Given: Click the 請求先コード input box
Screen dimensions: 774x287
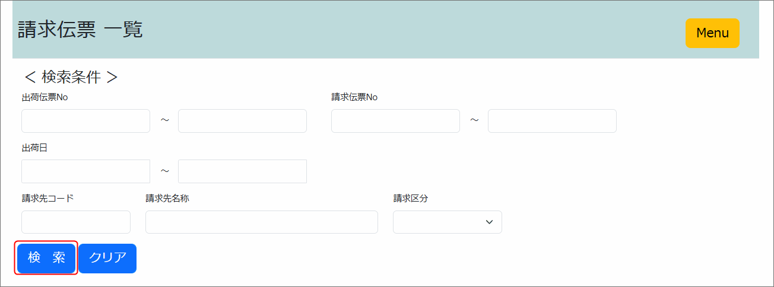Looking at the screenshot, I should (x=76, y=222).
